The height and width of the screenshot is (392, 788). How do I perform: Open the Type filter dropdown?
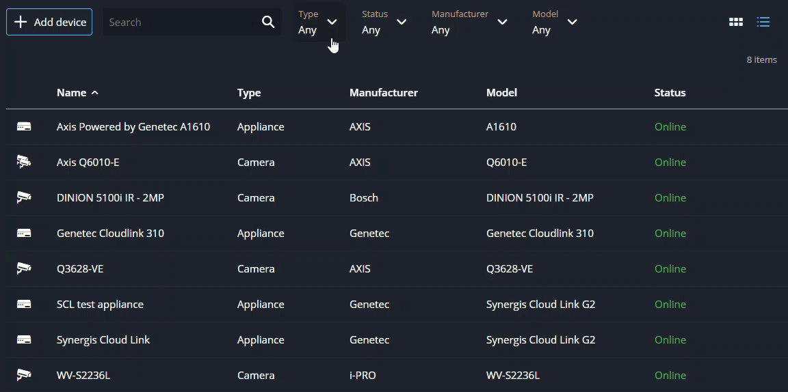coord(318,23)
